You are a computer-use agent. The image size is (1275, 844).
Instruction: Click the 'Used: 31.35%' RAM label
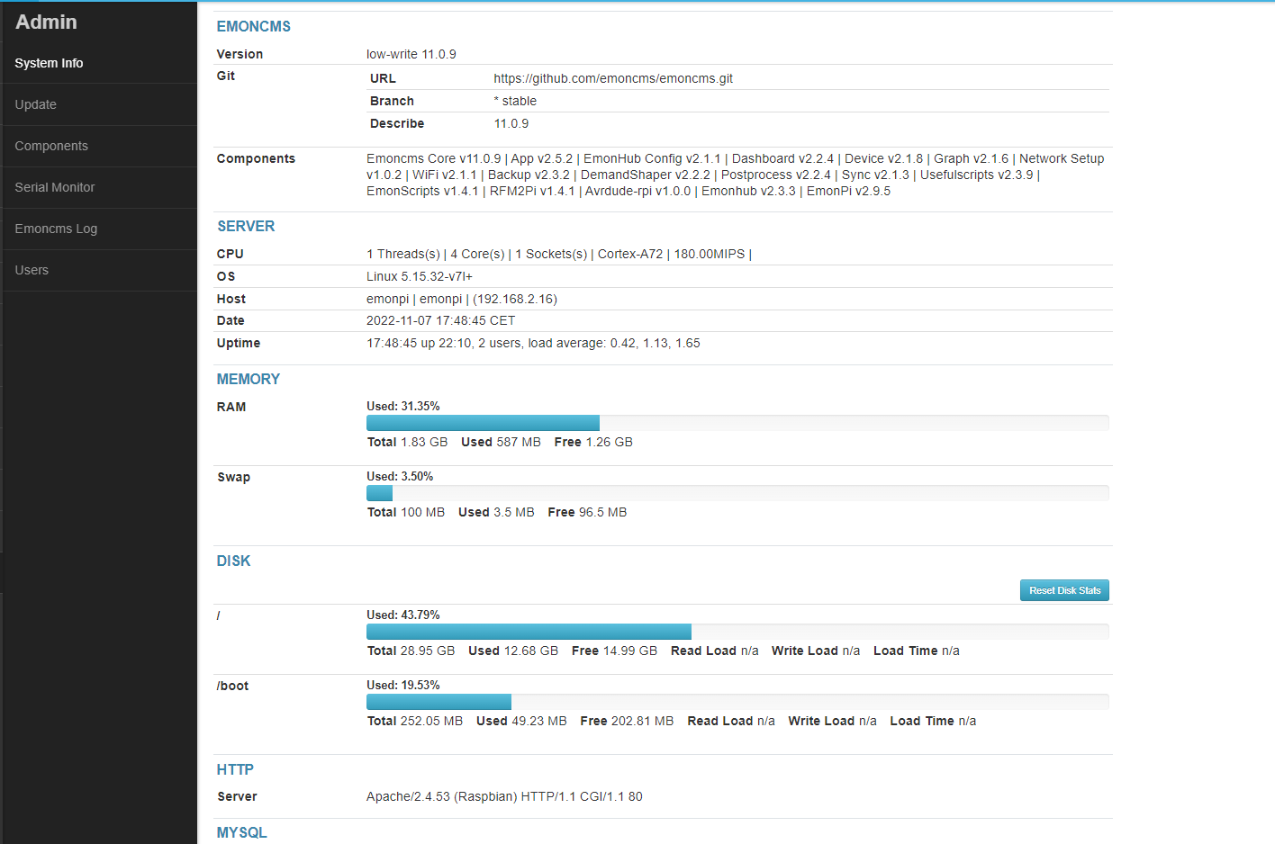403,406
